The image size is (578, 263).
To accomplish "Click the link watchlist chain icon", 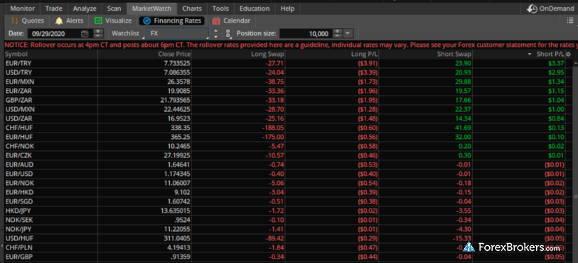I will tap(228, 33).
